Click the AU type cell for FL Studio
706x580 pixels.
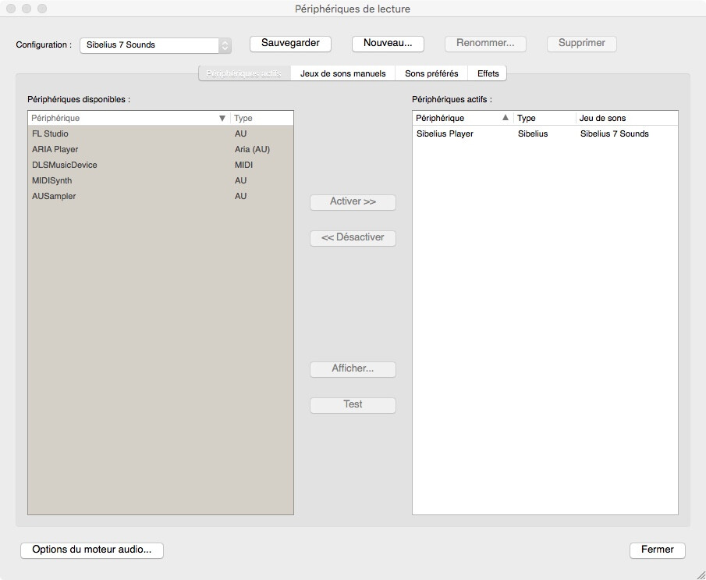[241, 133]
